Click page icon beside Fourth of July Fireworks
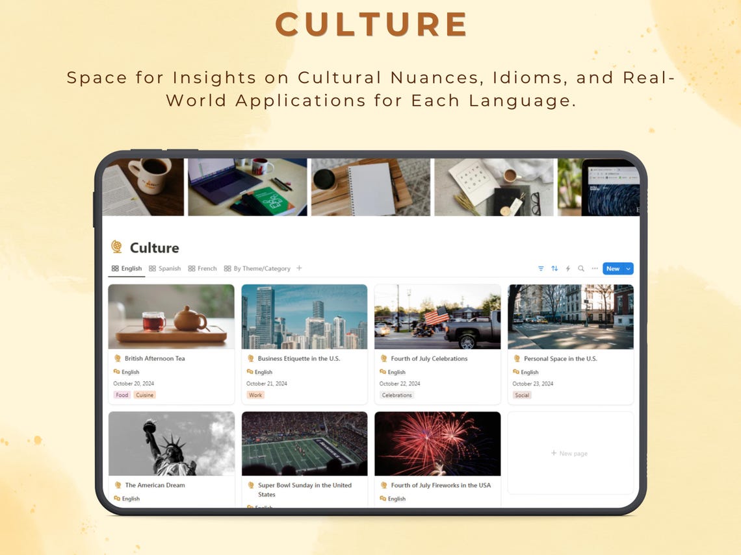741x555 pixels. point(384,485)
